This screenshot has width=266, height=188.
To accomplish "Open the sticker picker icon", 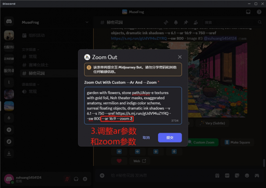I will point(237,176).
